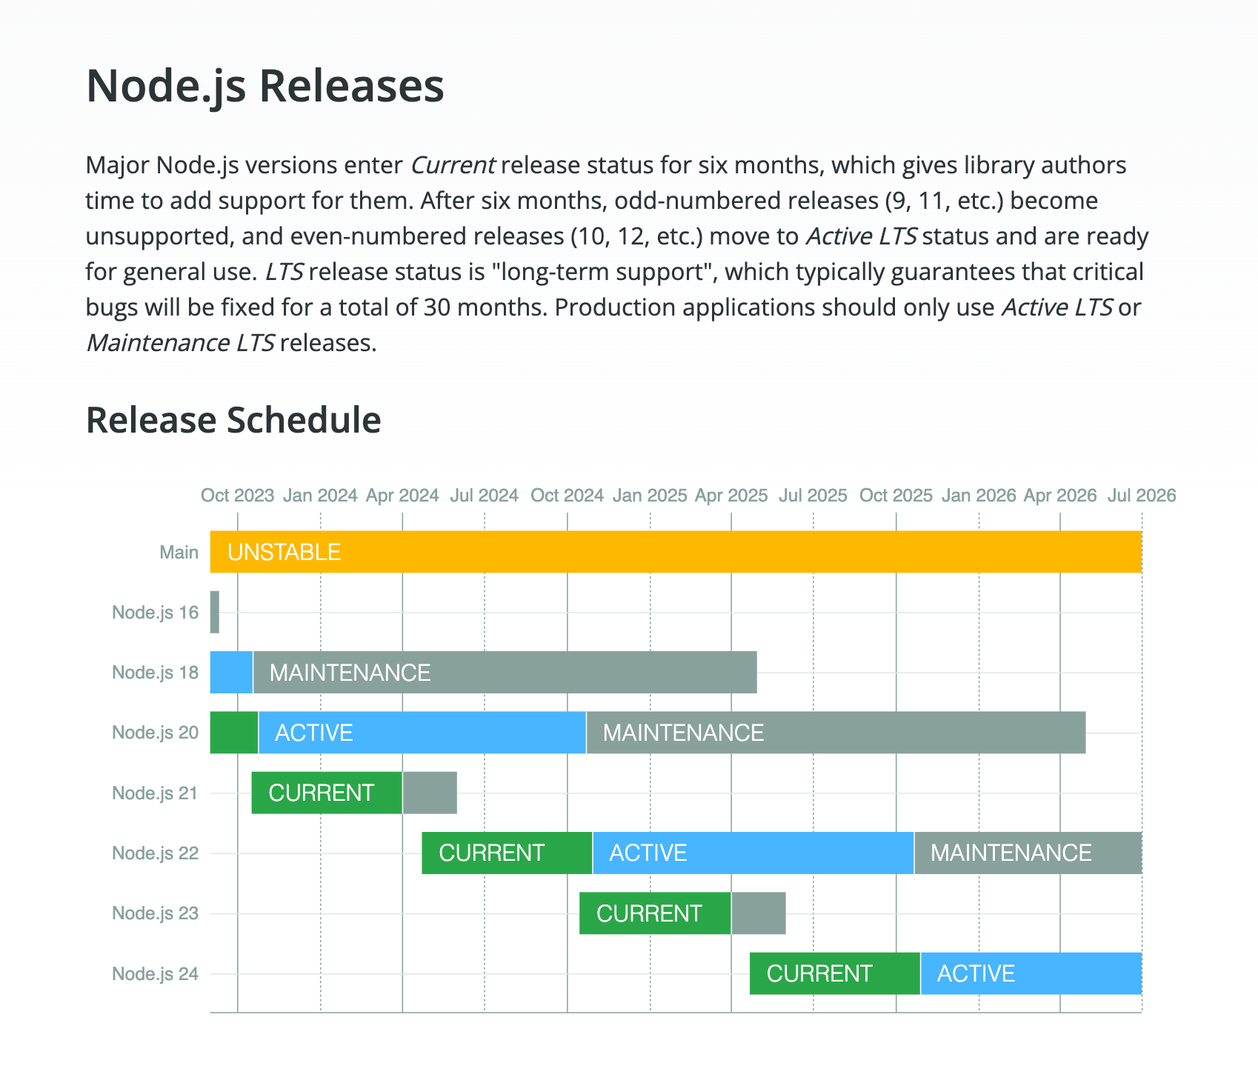This screenshot has width=1258, height=1086.
Task: Click the Node.js 21 row label
Action: (156, 793)
